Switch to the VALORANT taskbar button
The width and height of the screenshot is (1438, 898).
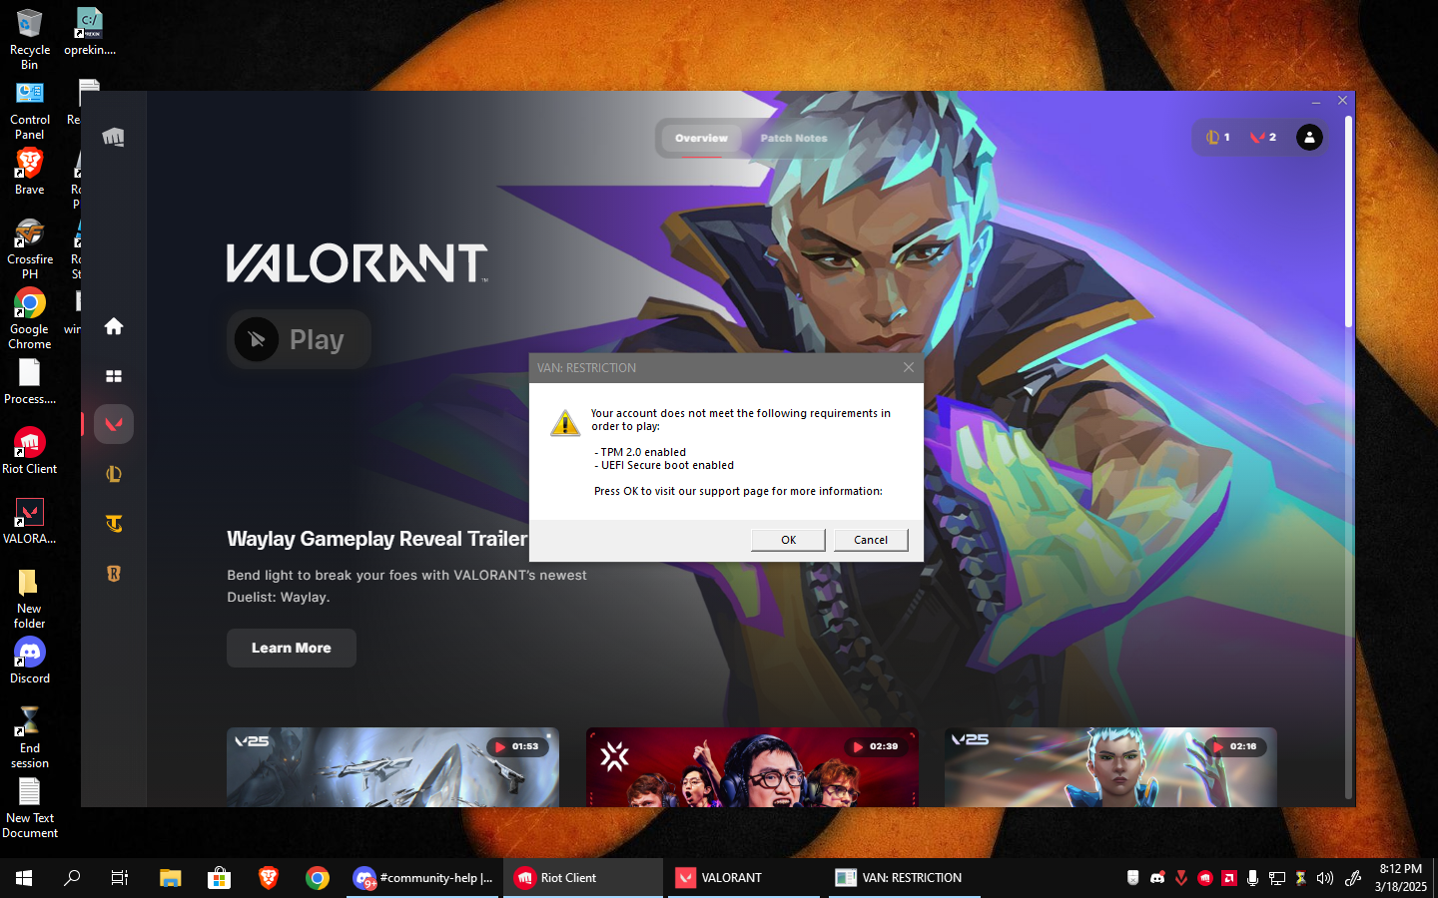coord(744,878)
